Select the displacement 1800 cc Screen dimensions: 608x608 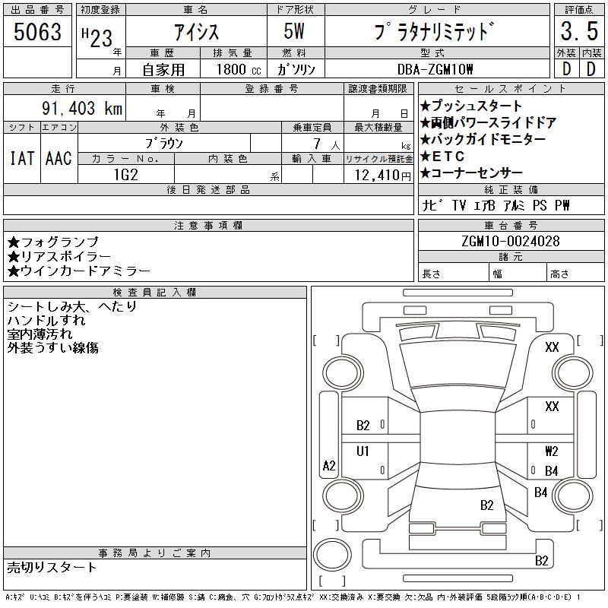(x=238, y=69)
